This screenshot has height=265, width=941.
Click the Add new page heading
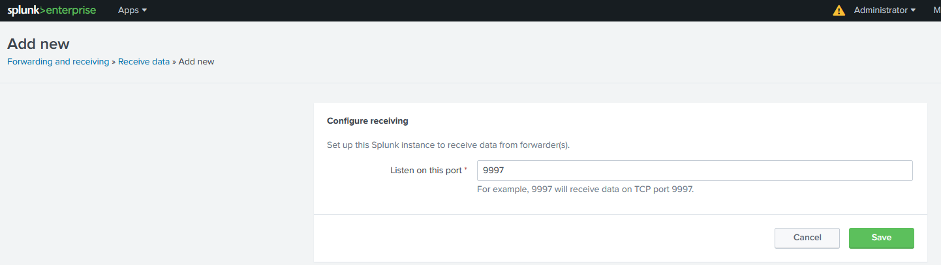point(39,44)
